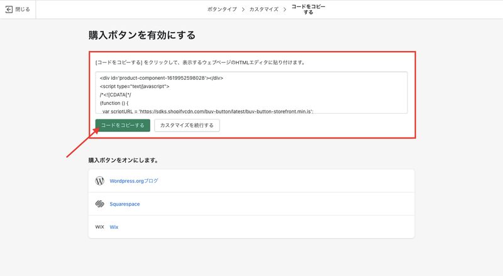Click the chevron after ボタンタイプ
Screen dimensions: 503x276
(x=243, y=9)
